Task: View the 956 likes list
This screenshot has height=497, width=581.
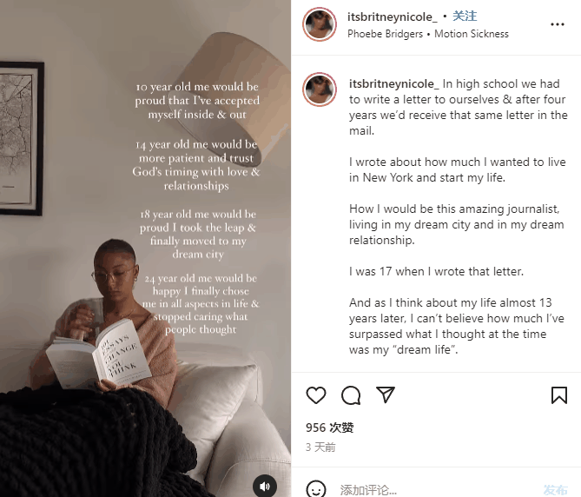Action: 330,427
